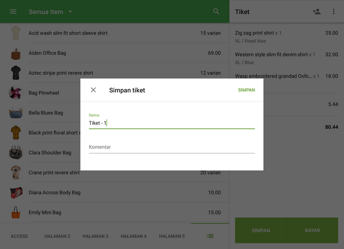
Task: Switch to the HALAMAN 2 tab
Action: tap(57, 236)
